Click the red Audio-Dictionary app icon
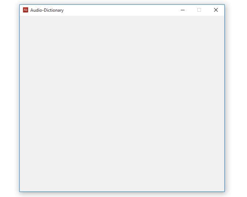The image size is (247, 197). [25, 10]
